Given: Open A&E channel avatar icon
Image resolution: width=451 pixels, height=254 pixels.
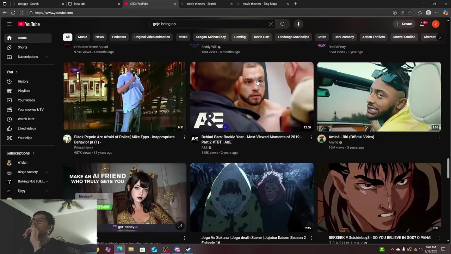Looking at the screenshot, I should (x=194, y=139).
